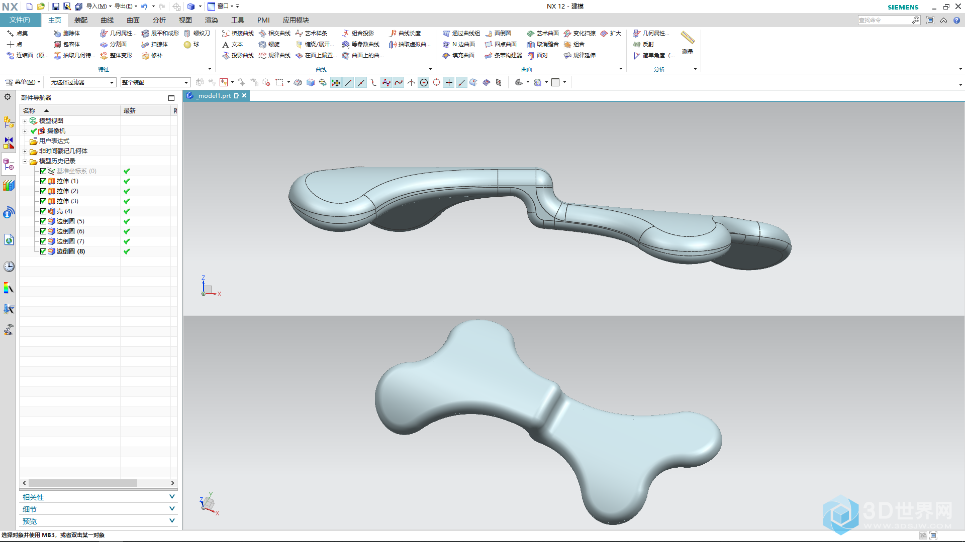
Task: Select the 通过曲线组 (Through Curves) tool
Action: coord(461,33)
